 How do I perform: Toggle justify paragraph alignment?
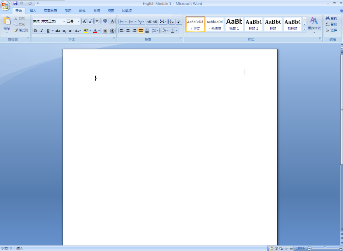click(x=141, y=31)
